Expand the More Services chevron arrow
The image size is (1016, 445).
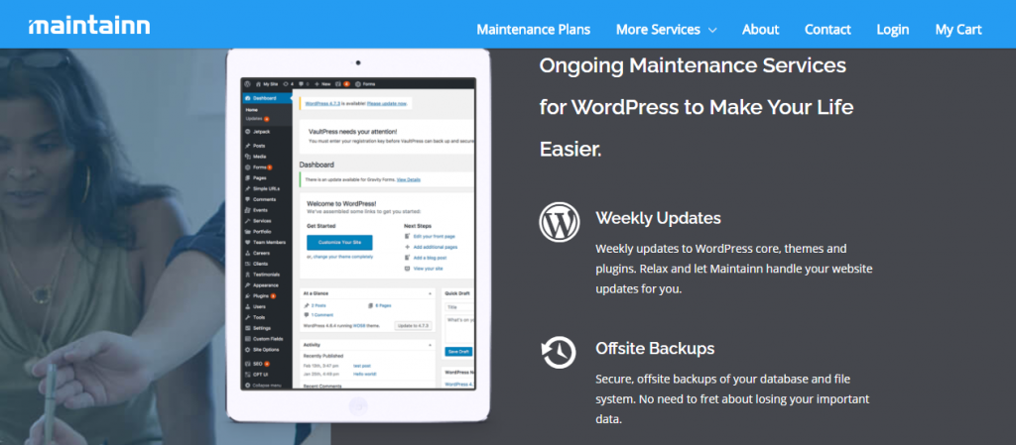coord(712,30)
